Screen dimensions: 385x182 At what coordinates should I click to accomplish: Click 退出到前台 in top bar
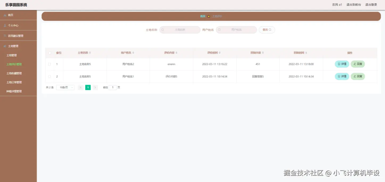click(x=354, y=5)
